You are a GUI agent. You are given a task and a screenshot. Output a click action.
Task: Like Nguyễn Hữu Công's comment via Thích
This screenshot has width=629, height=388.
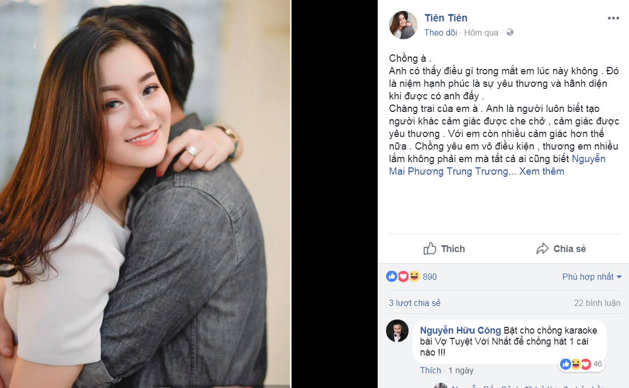coord(430,370)
